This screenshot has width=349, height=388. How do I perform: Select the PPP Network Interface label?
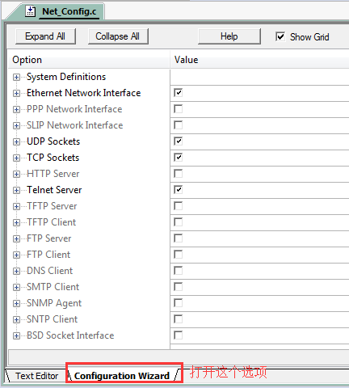coord(74,109)
